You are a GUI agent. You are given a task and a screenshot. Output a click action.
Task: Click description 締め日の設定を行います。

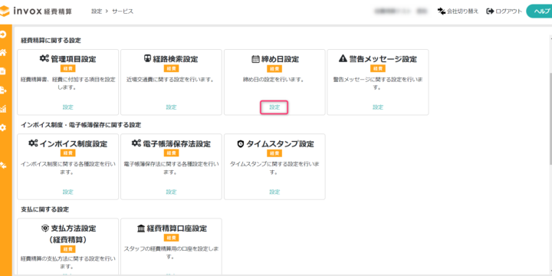[x=274, y=80]
